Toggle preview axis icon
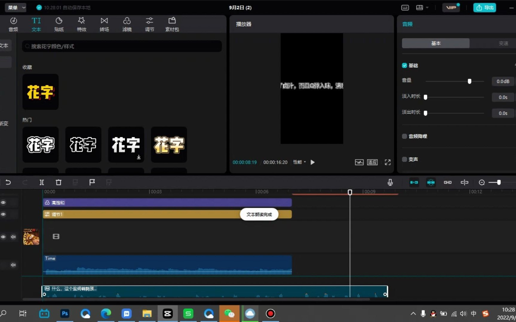This screenshot has width=516, height=322. click(x=464, y=182)
